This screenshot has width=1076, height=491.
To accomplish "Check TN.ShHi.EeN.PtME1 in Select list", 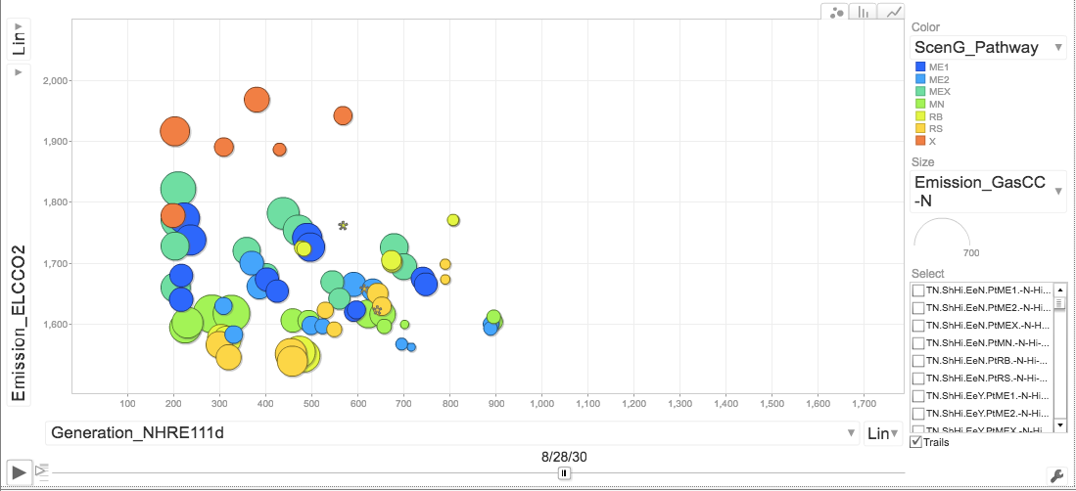I will click(x=918, y=290).
